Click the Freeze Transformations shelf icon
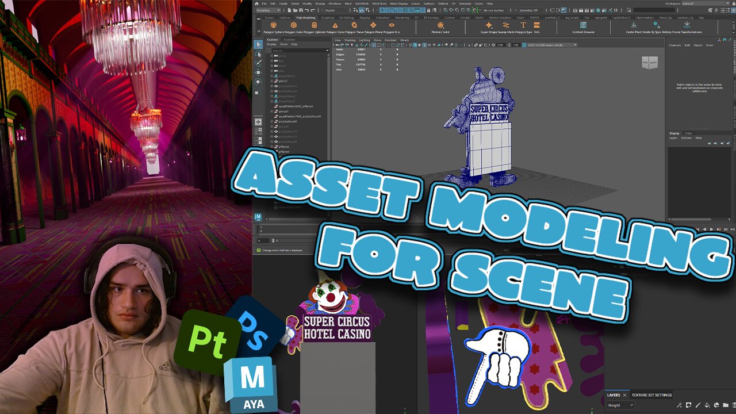This screenshot has height=414, width=736. (x=687, y=24)
